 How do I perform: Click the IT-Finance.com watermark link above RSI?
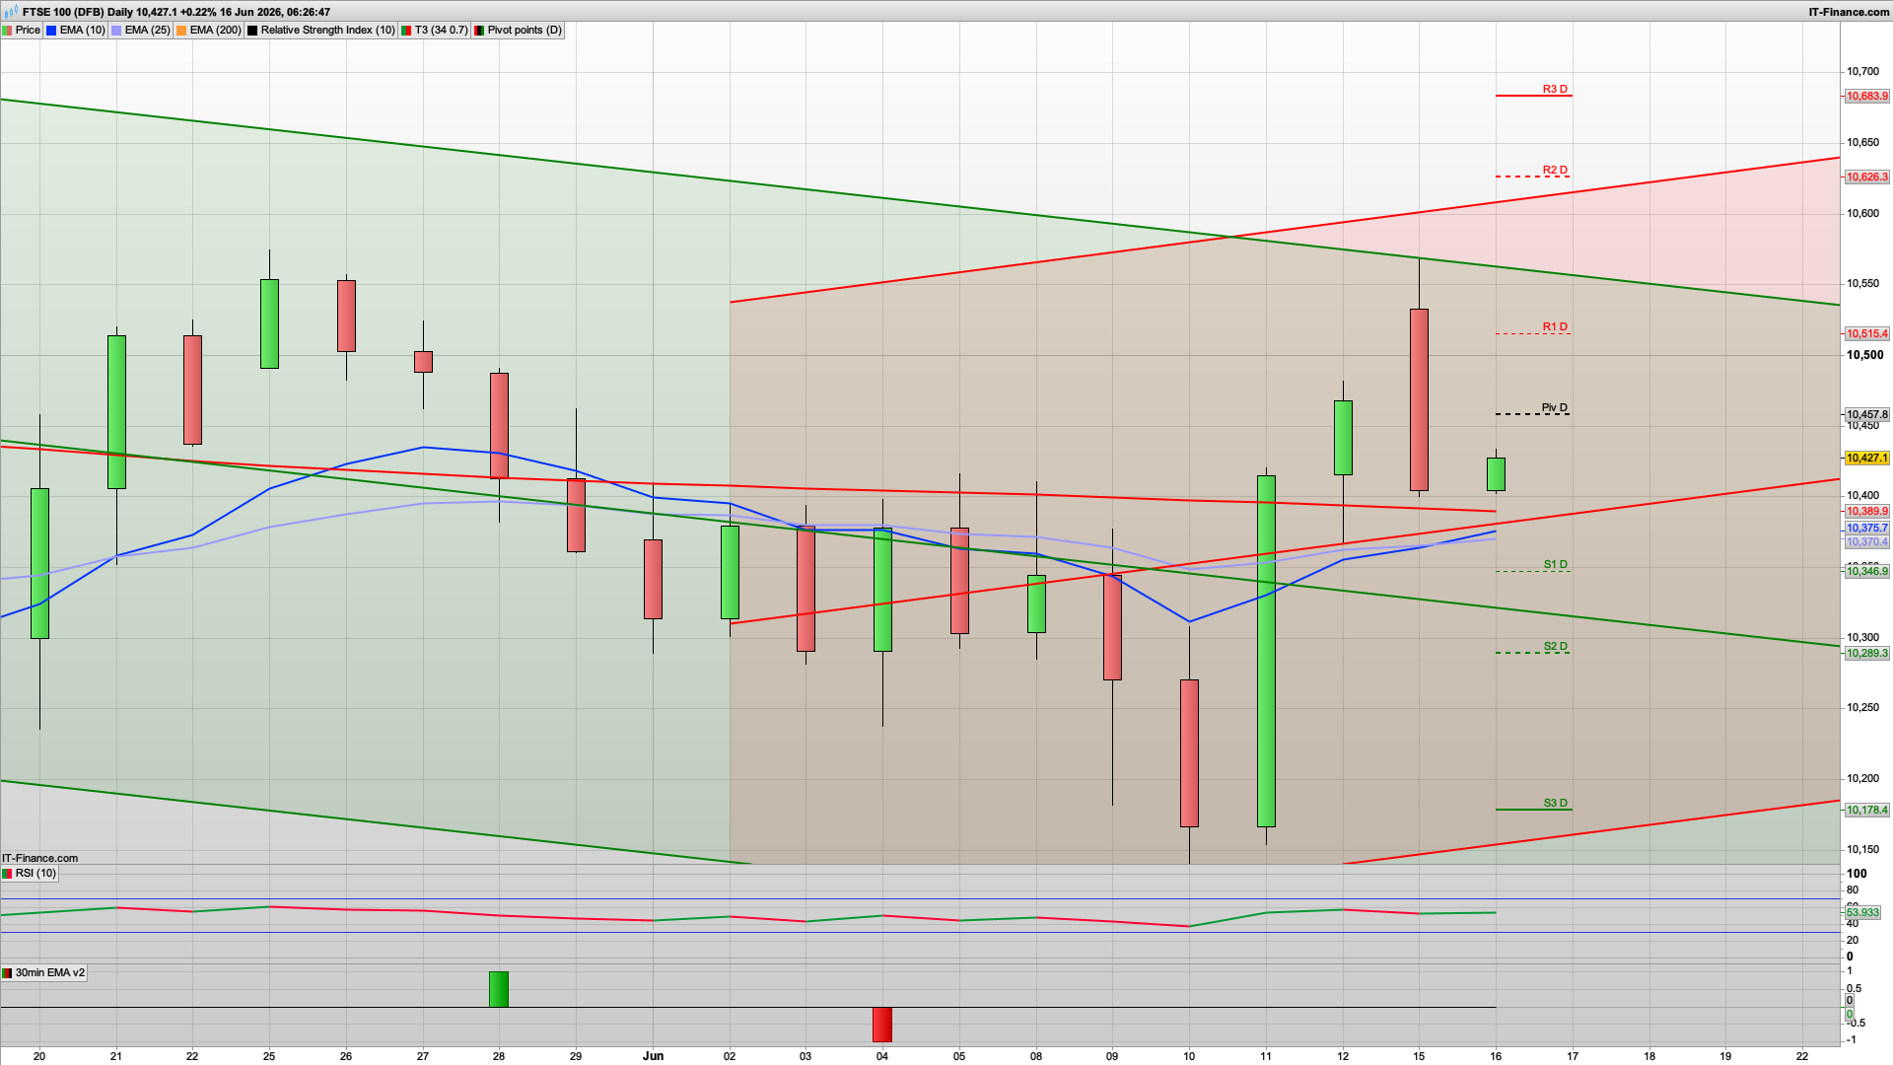tap(40, 858)
